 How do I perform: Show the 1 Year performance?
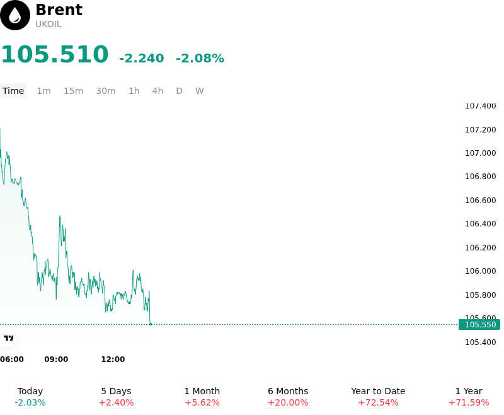tap(469, 397)
